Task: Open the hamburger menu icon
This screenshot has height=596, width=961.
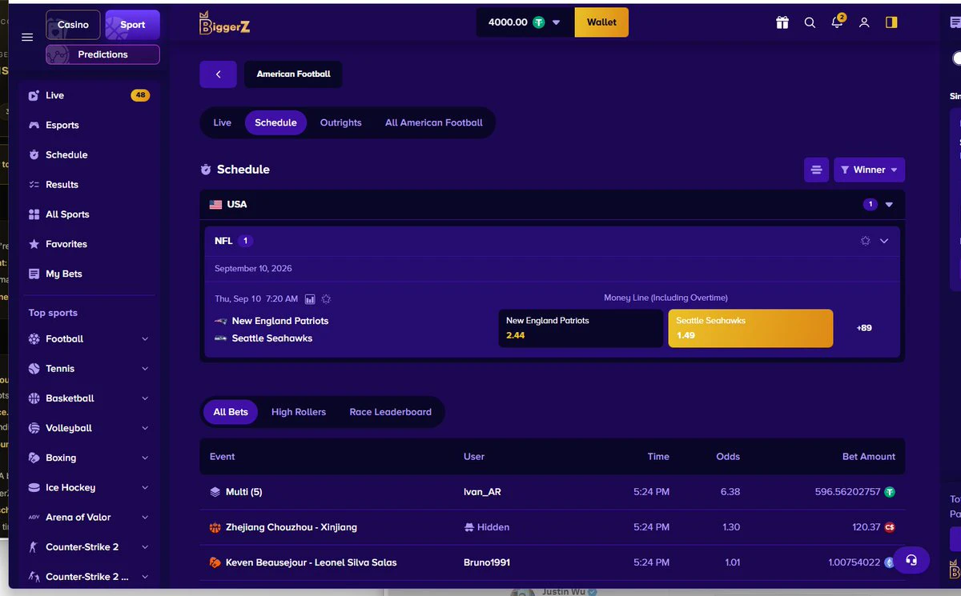Action: 27,37
